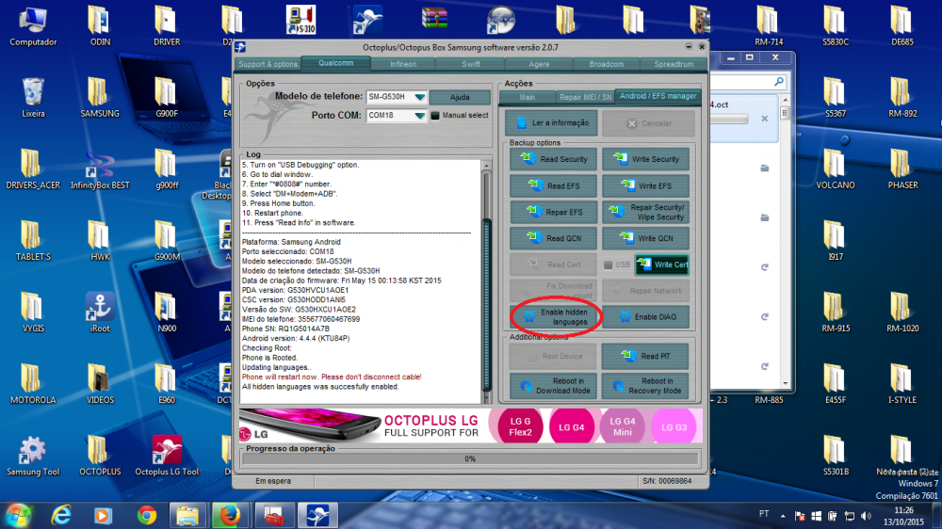Switch to the Broadcom tab
Image resolution: width=942 pixels, height=529 pixels.
[x=606, y=64]
